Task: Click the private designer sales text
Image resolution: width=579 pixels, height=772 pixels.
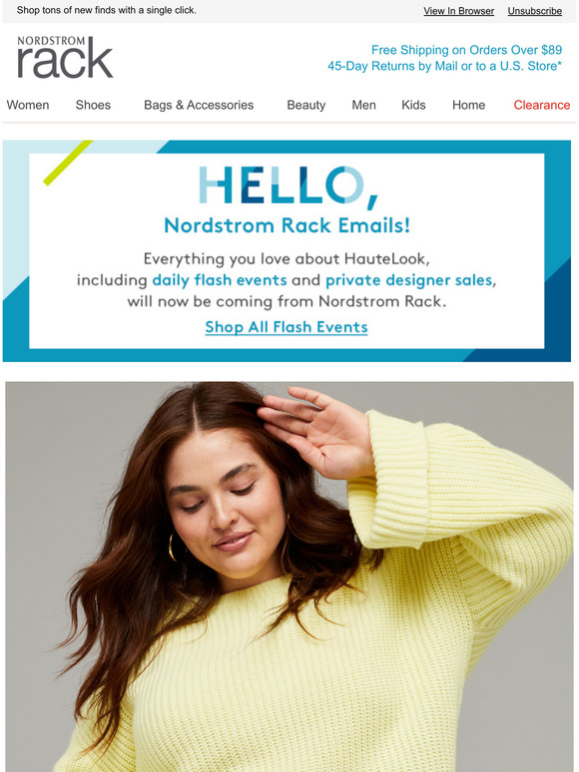Action: pyautogui.click(x=409, y=280)
